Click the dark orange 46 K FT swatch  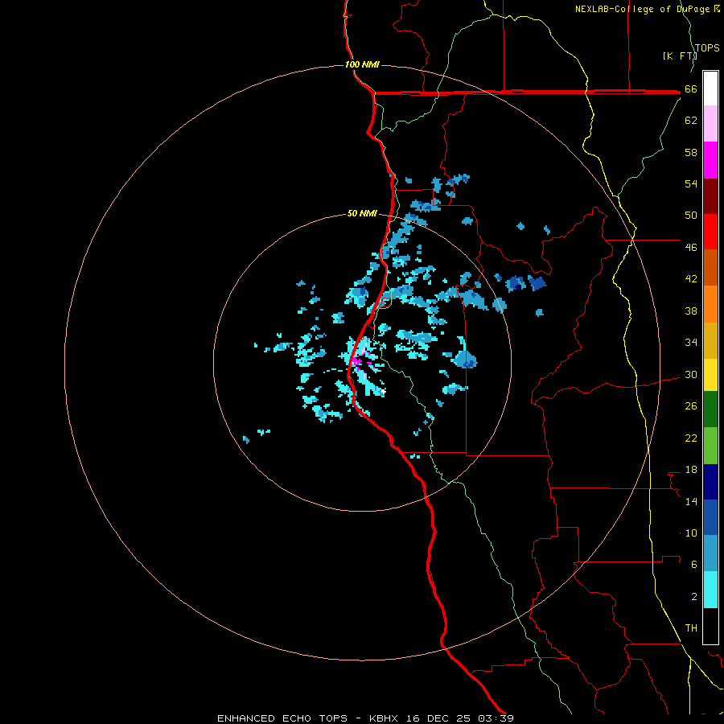point(710,267)
